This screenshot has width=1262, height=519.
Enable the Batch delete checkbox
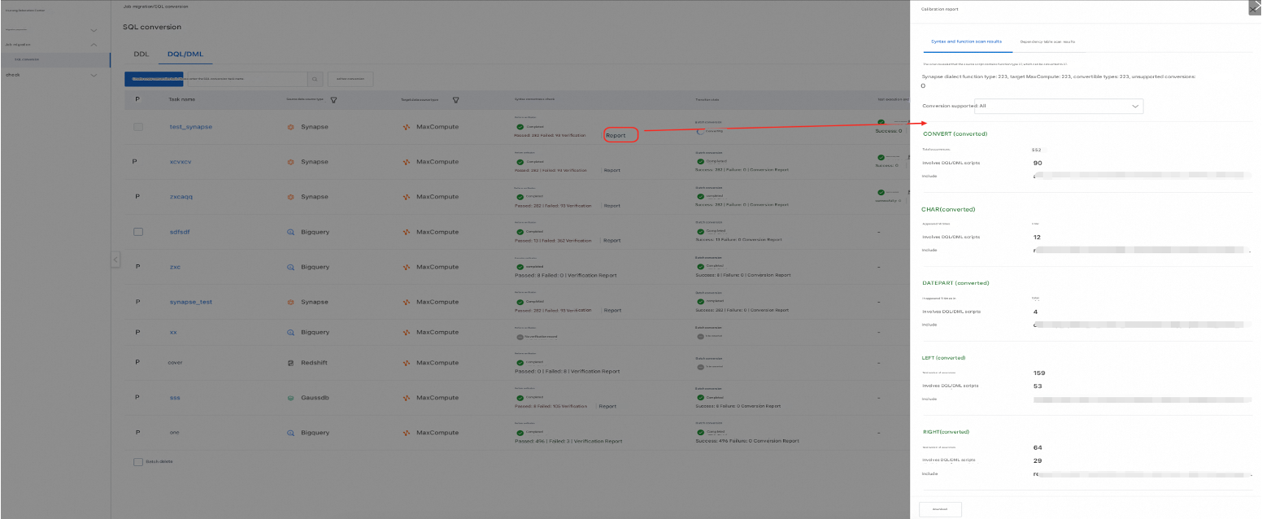pos(138,461)
